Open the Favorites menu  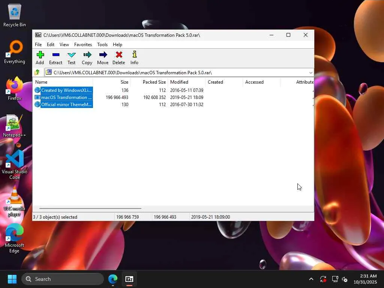pyautogui.click(x=83, y=45)
